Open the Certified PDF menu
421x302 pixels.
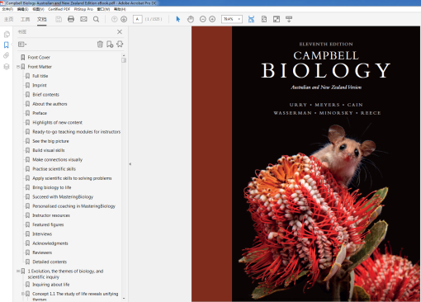(x=59, y=9)
